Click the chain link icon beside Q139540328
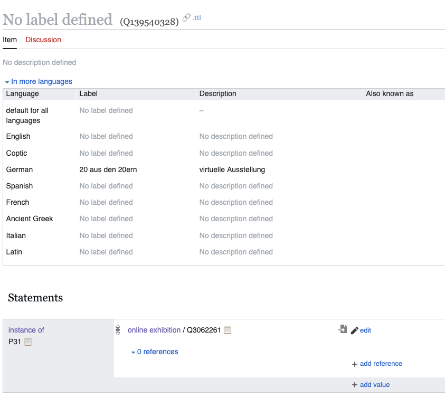This screenshot has width=445, height=398. [x=186, y=17]
